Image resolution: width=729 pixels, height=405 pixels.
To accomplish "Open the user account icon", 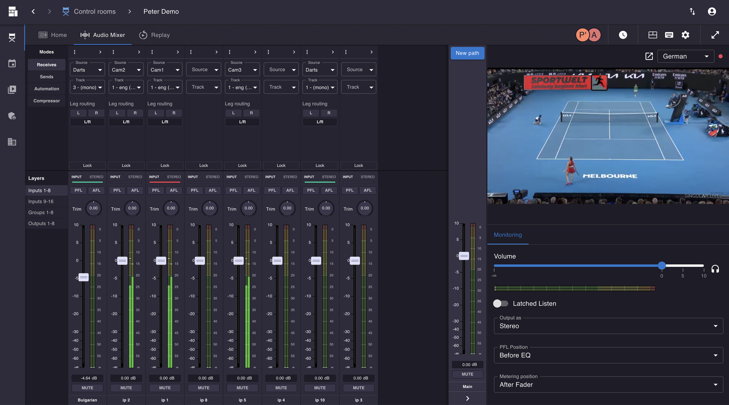I will tap(712, 12).
